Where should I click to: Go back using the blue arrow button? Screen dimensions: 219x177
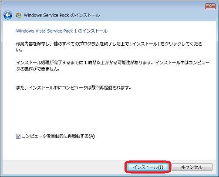tap(8, 15)
